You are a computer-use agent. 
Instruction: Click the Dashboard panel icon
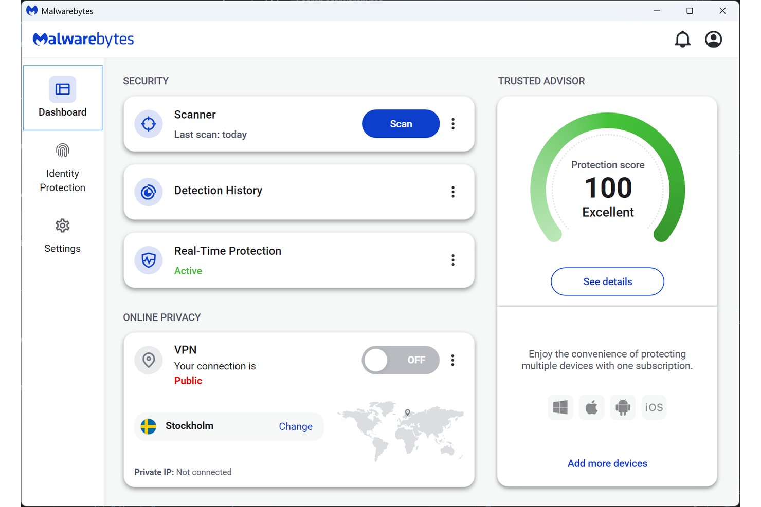coord(63,89)
